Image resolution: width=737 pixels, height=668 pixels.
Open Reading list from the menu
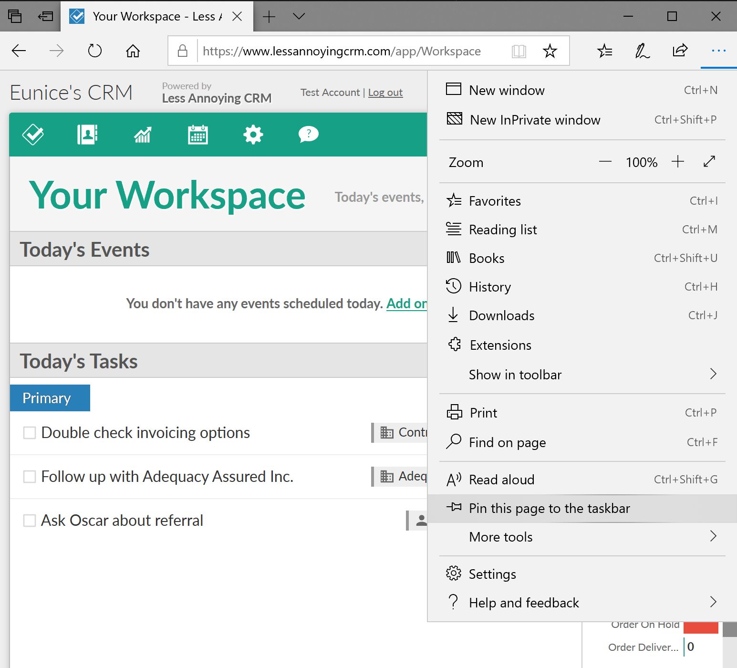tap(582, 230)
